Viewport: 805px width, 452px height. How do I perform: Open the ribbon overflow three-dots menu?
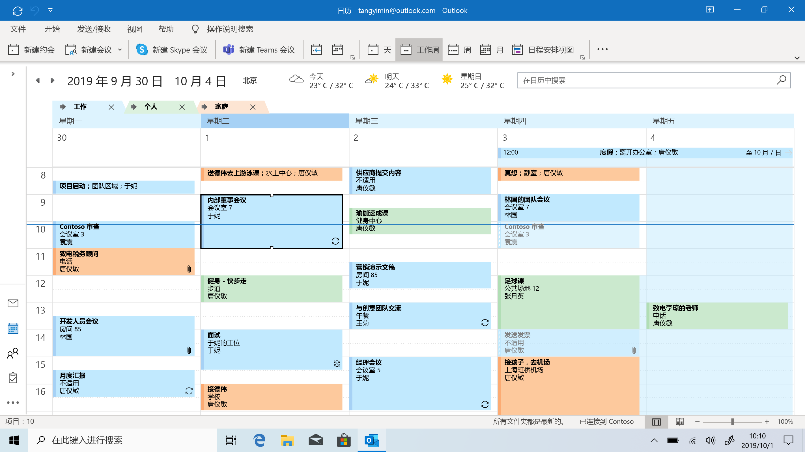602,49
